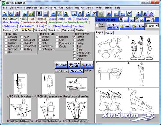Screen dimensions: 161x125
Task: Open the Reports menu
Action: coord(79,8)
